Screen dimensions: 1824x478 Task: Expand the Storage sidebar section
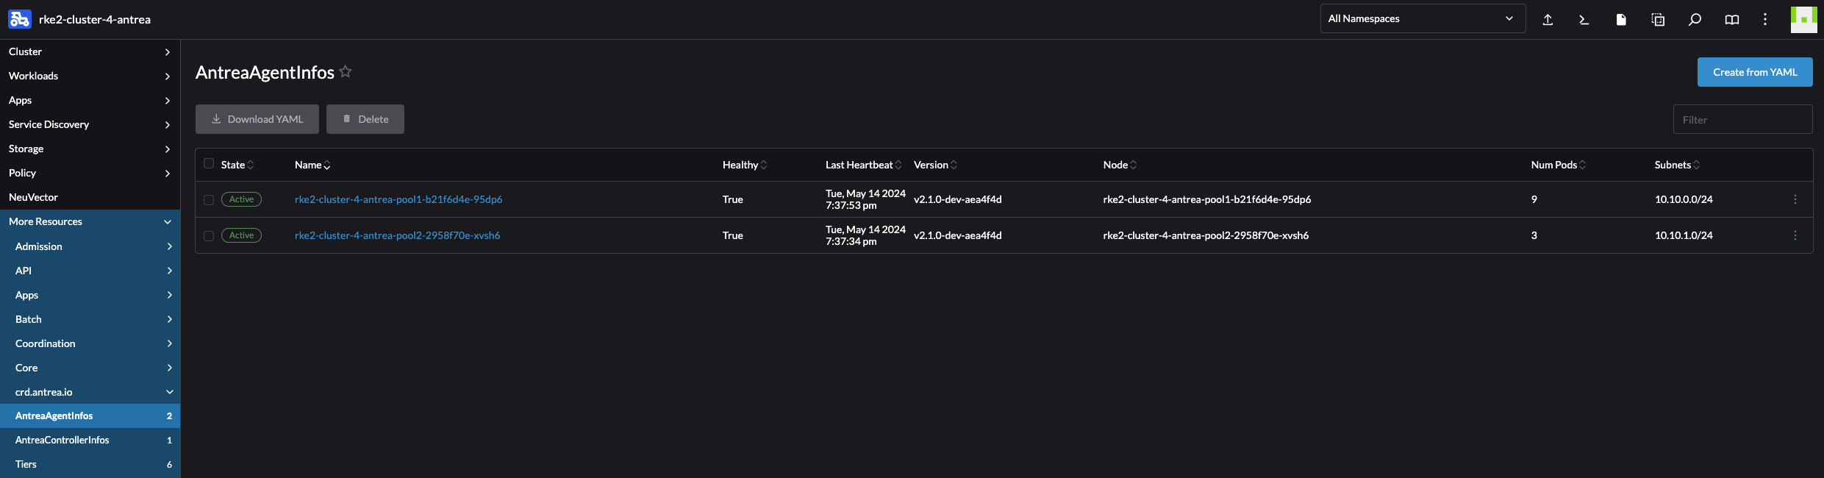[x=90, y=149]
